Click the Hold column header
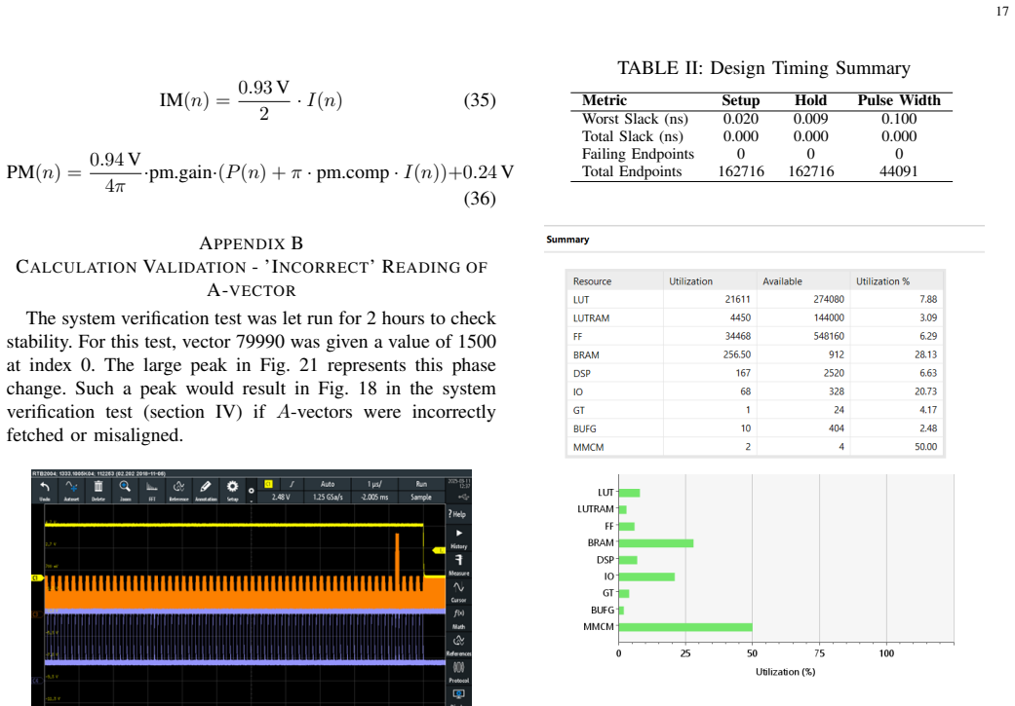Image resolution: width=1015 pixels, height=706 pixels. 810,100
